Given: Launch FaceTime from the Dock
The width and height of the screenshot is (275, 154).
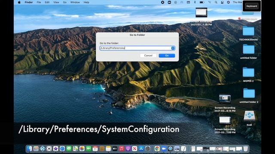Looking at the screenshot, I should (x=89, y=148).
